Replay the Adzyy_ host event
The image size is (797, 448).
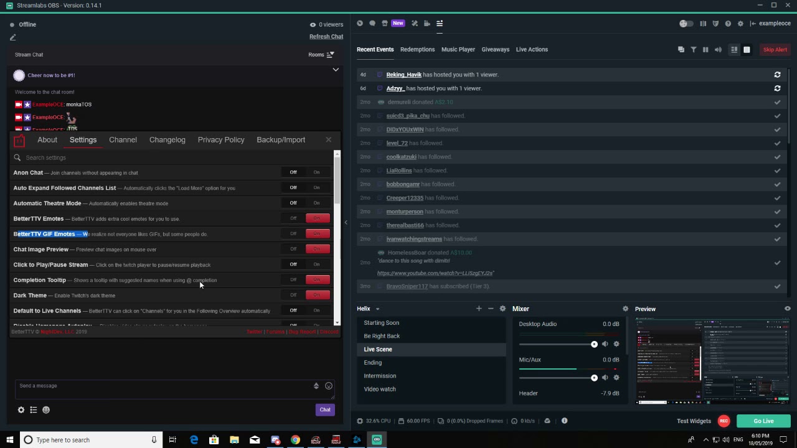pyautogui.click(x=777, y=88)
